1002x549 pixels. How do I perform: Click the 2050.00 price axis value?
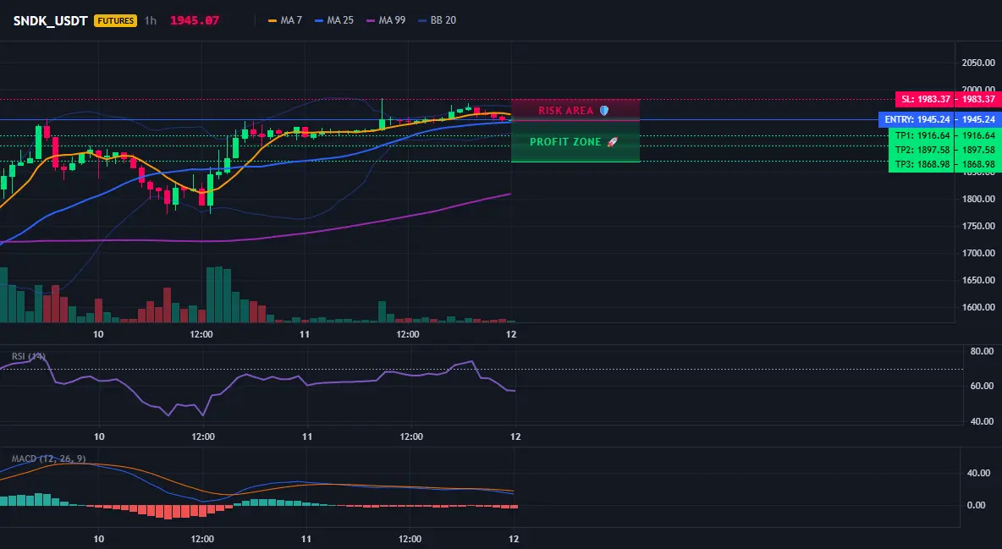pyautogui.click(x=978, y=63)
